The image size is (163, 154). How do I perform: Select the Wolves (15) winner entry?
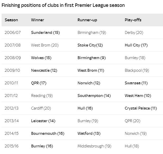[x=41, y=58]
